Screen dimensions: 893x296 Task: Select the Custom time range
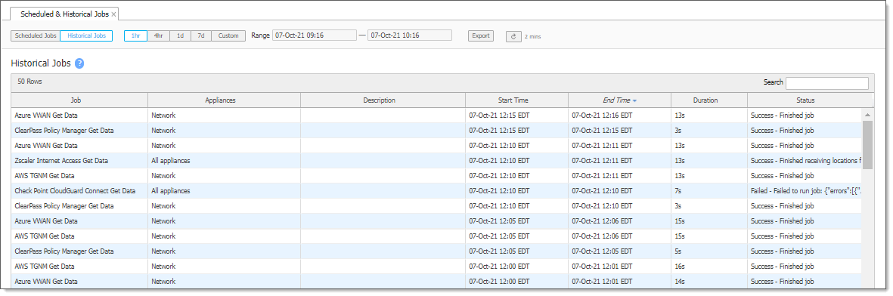(228, 35)
